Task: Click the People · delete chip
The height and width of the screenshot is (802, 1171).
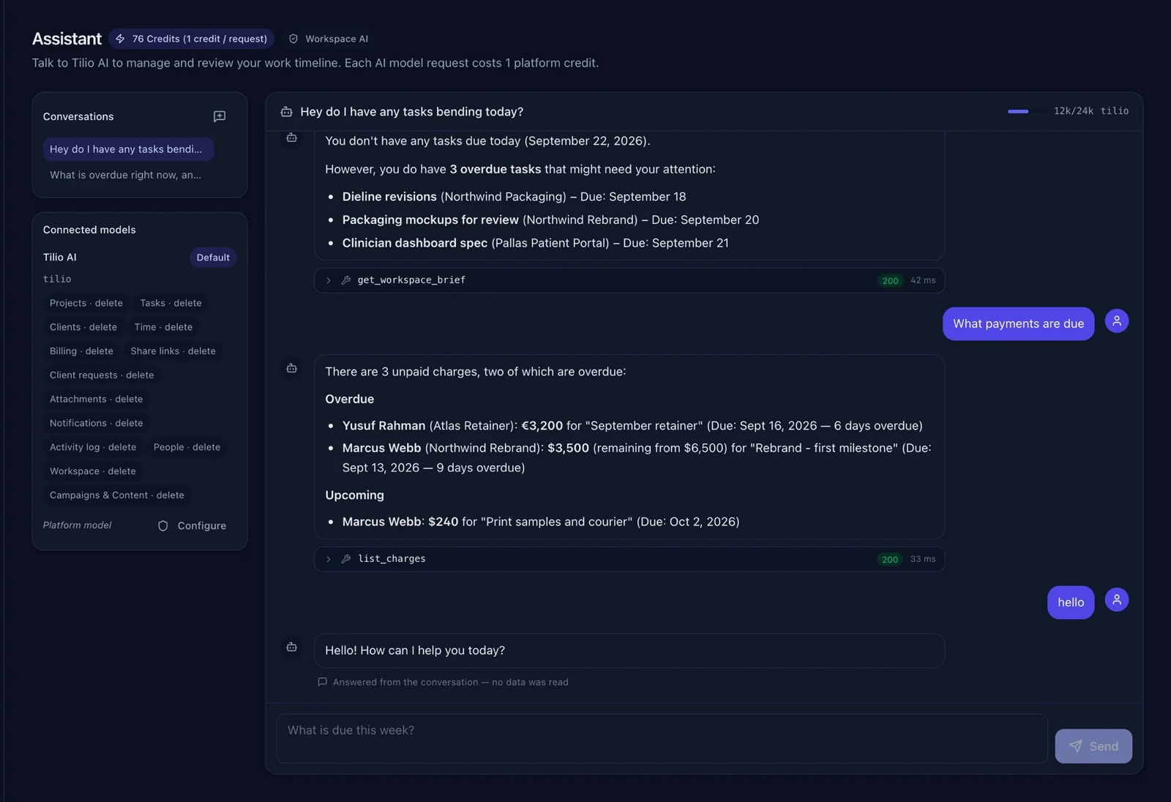Action: (187, 447)
